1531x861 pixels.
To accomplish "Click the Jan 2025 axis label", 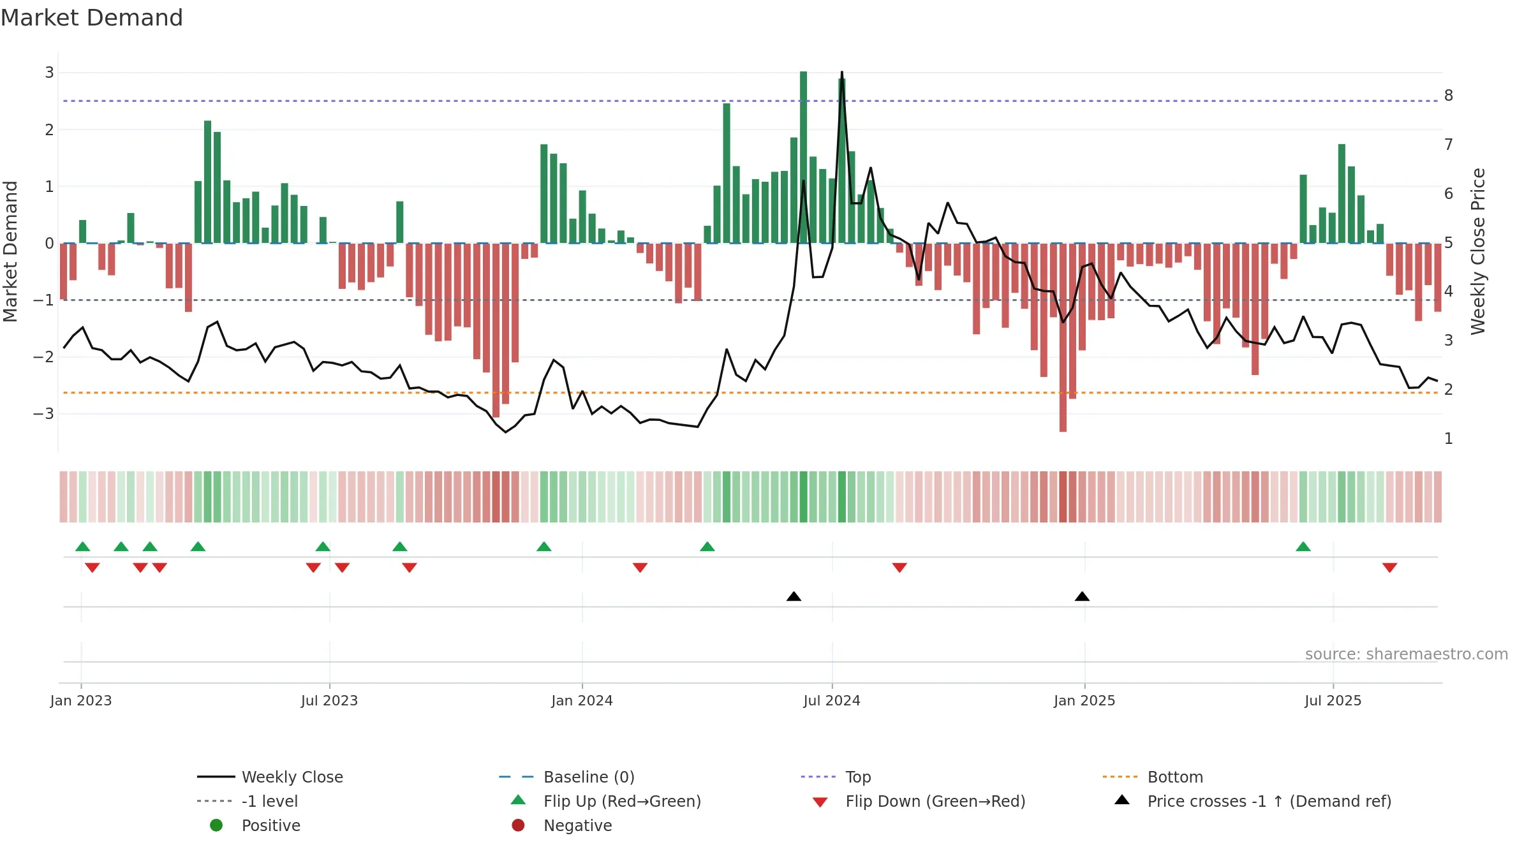I will click(1084, 701).
